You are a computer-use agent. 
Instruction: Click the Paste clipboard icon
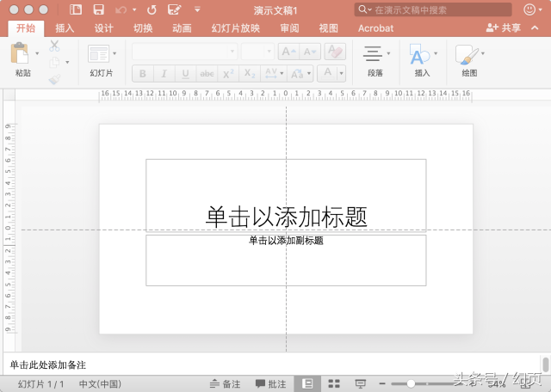pos(19,52)
